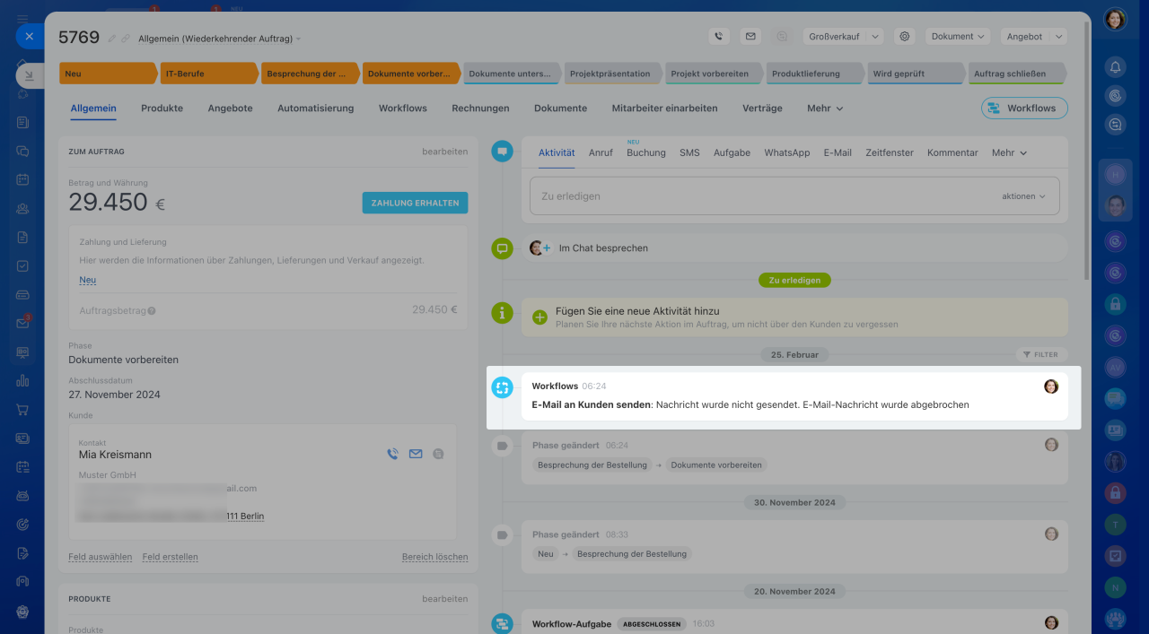Open the user profile avatar at top right
The width and height of the screenshot is (1149, 634).
tap(1115, 19)
